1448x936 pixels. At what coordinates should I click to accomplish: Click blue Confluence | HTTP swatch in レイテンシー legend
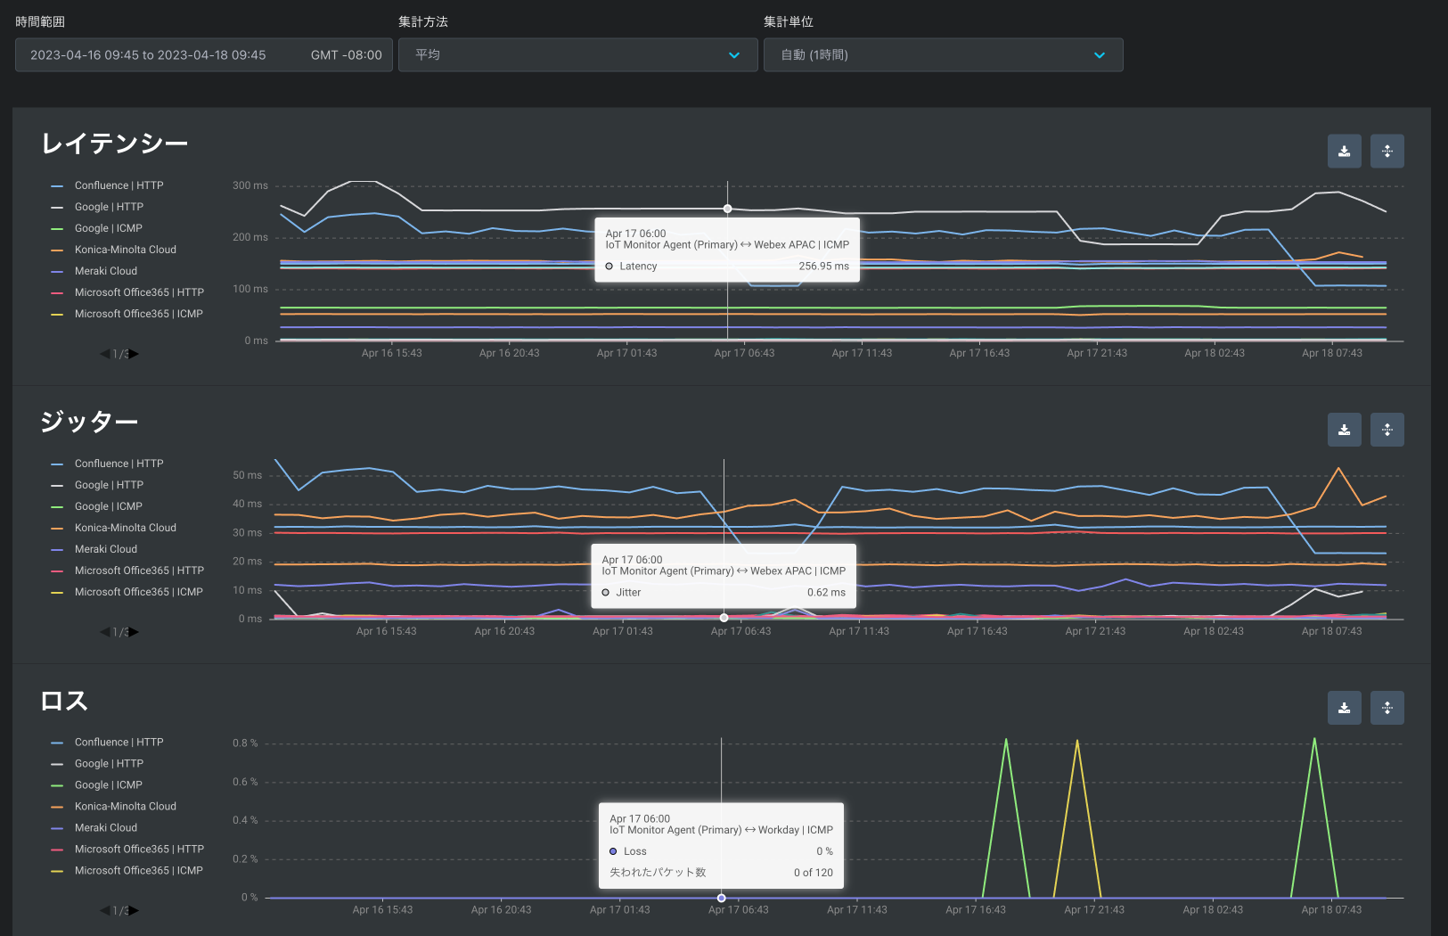tap(57, 186)
